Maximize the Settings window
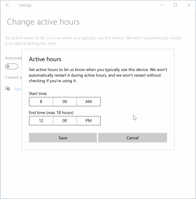 (175, 5)
